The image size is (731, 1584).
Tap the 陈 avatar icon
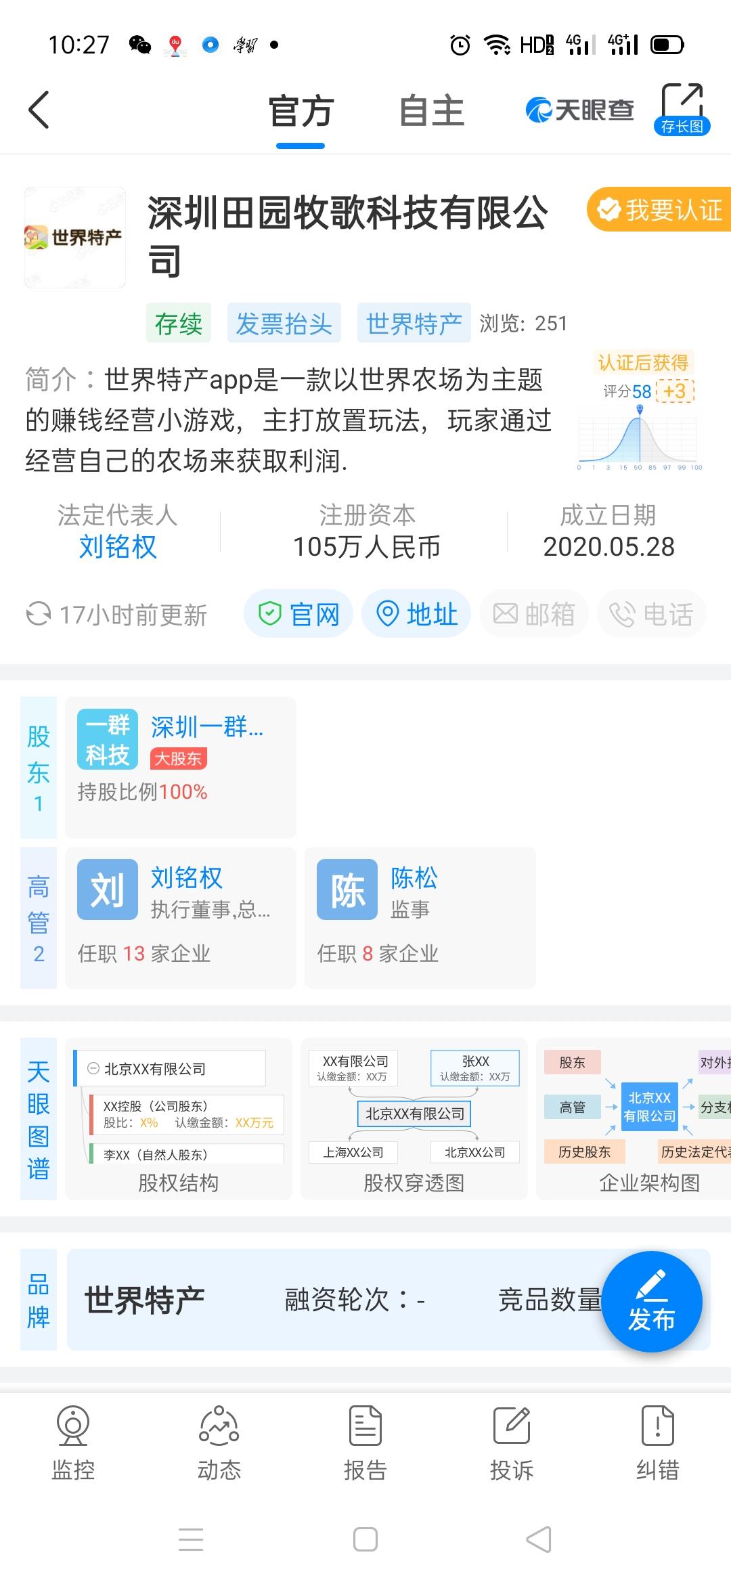[x=347, y=889]
